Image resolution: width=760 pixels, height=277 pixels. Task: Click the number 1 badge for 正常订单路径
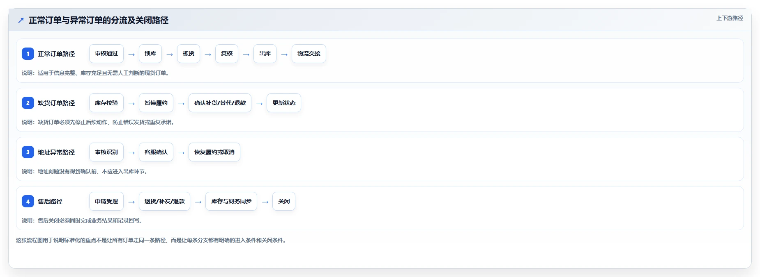pyautogui.click(x=28, y=54)
